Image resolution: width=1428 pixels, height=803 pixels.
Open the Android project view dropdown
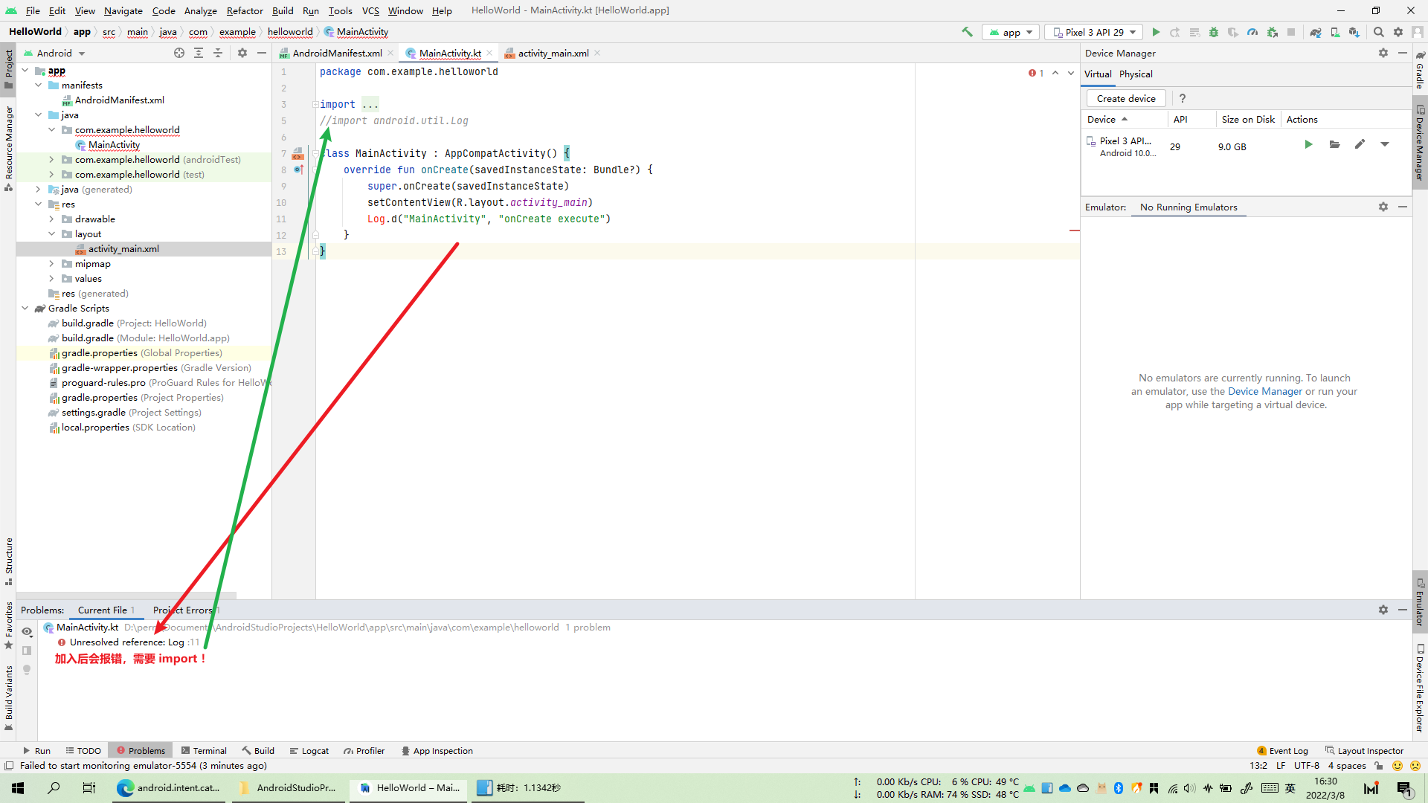coord(54,53)
